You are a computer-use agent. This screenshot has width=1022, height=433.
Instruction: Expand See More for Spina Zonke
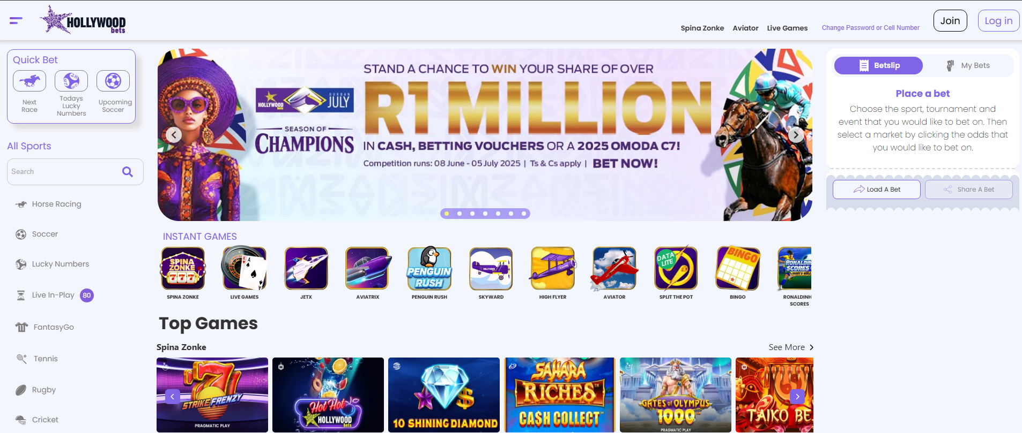(791, 347)
